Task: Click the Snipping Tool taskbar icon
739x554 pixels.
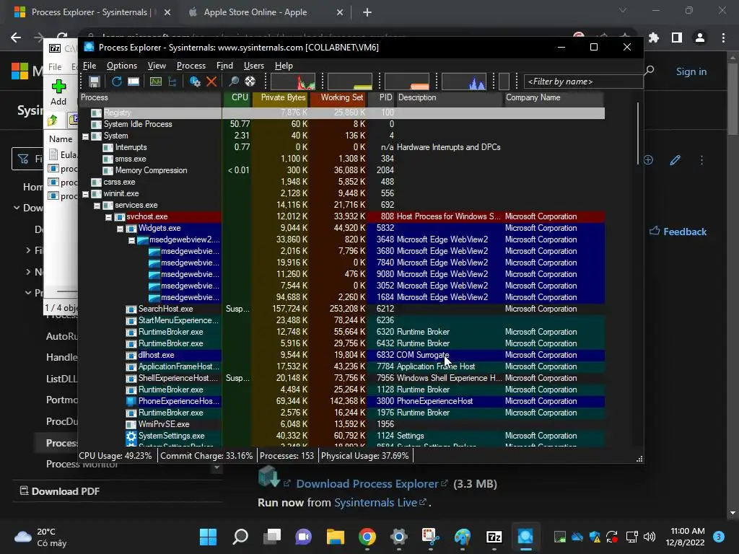Action: tap(430, 536)
